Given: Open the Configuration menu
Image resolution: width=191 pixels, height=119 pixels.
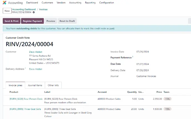Looking at the screenshot, I should [107, 2].
